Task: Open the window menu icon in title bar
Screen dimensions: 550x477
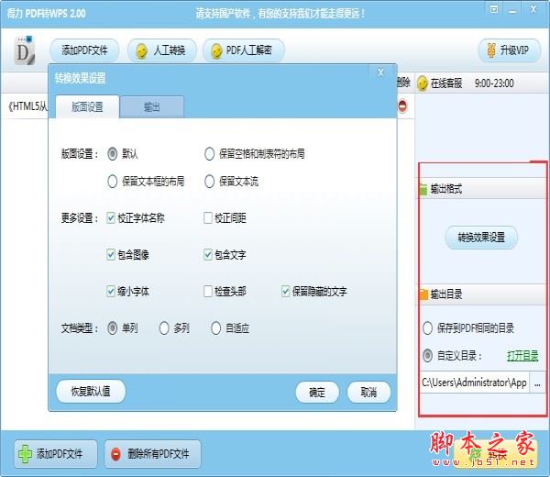Action: point(494,9)
